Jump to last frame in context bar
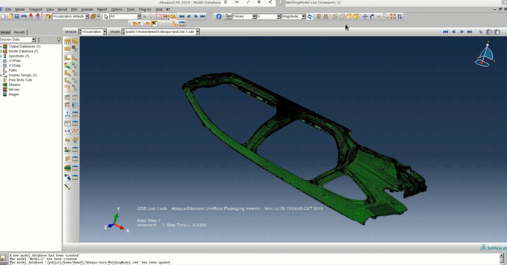This screenshot has width=507, height=265. click(x=469, y=32)
